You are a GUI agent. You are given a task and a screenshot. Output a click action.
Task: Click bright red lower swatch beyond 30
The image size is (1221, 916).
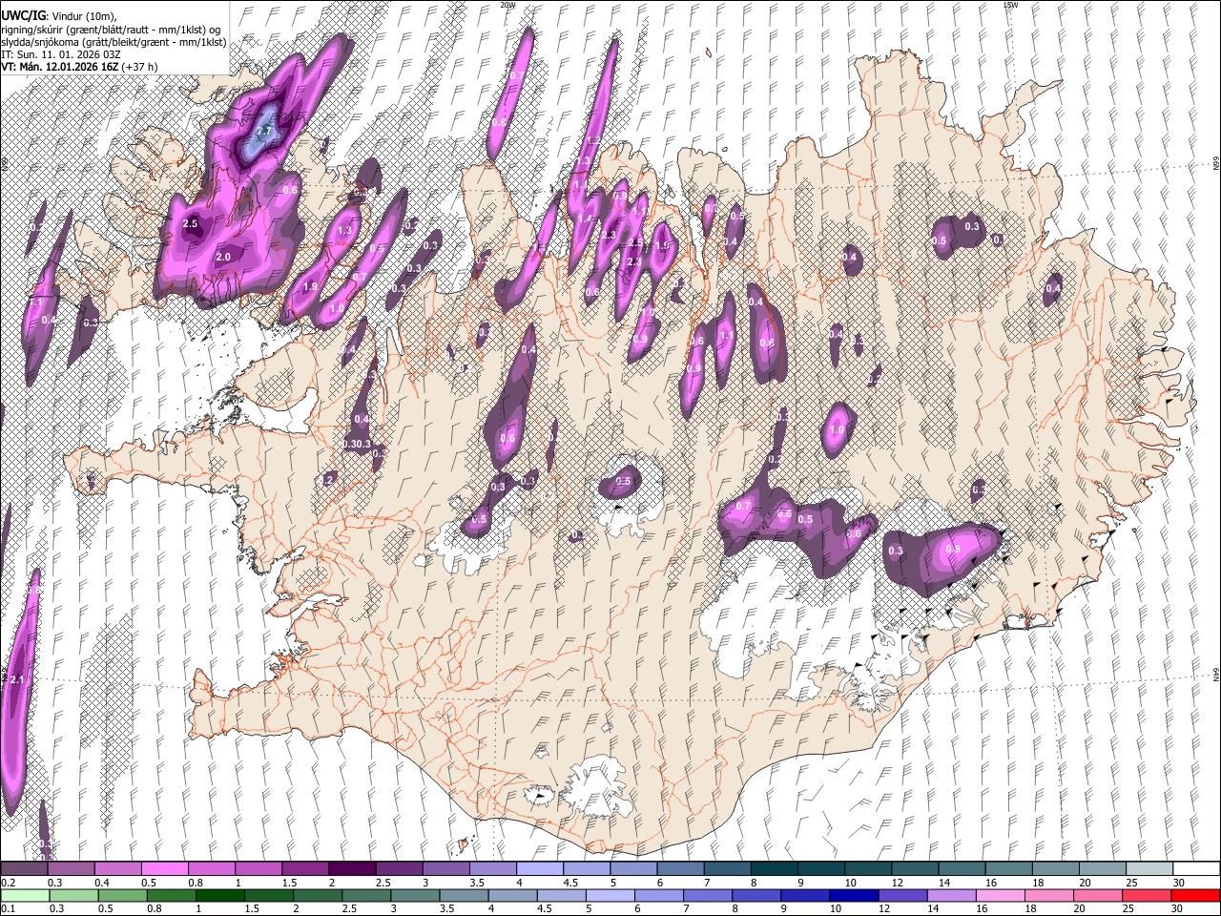tap(1195, 895)
